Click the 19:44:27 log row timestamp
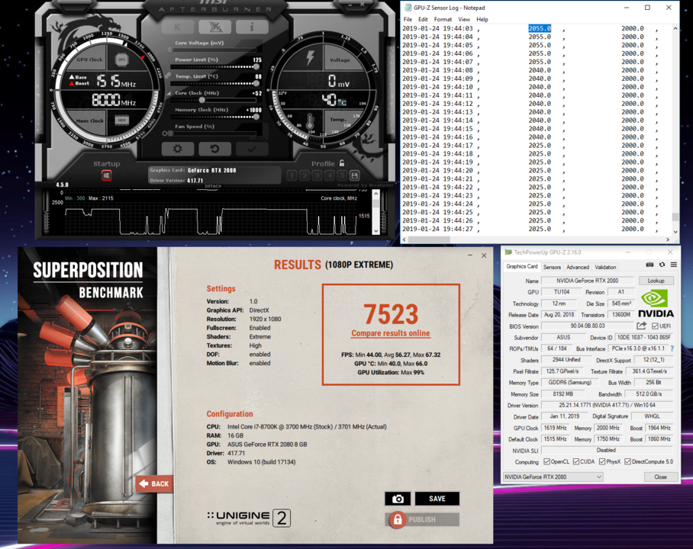This screenshot has width=693, height=549. pos(437,229)
